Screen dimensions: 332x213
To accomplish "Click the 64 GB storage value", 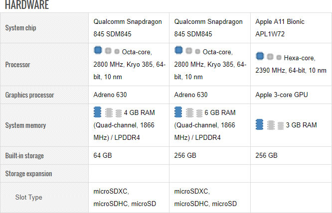I will 103,155.
